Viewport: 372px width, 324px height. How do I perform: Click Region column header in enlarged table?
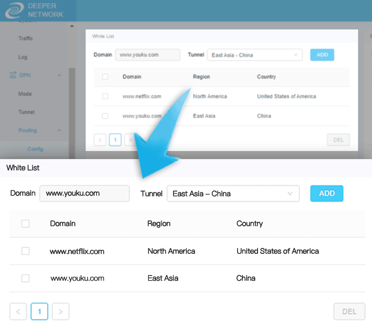[159, 224]
